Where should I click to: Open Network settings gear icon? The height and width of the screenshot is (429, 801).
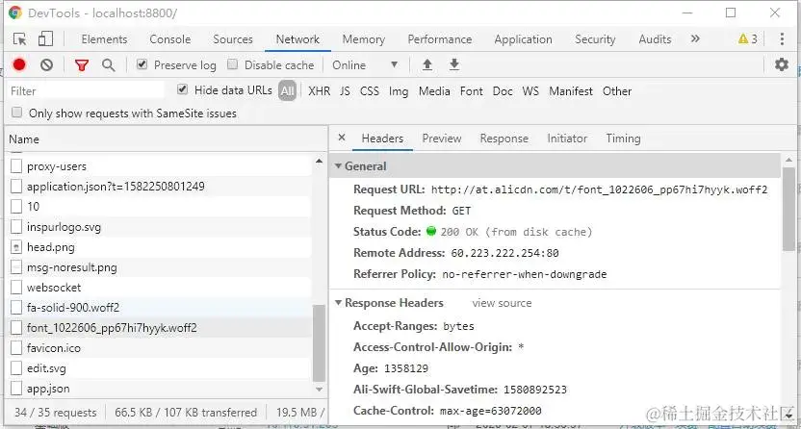coord(782,64)
